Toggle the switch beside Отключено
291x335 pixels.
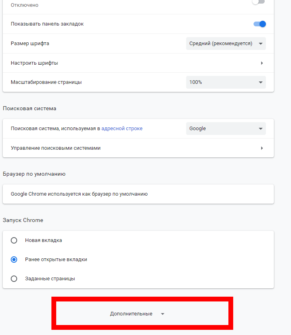tap(258, 2)
